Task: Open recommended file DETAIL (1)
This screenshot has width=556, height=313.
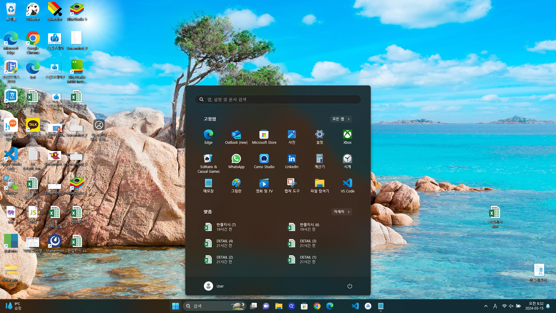Action: click(324, 259)
